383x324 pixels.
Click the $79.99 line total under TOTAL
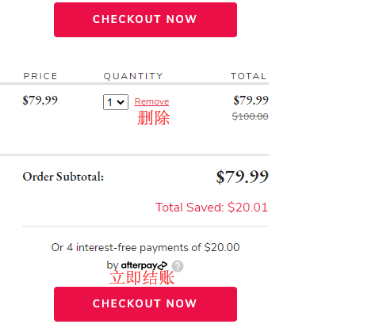click(x=251, y=101)
